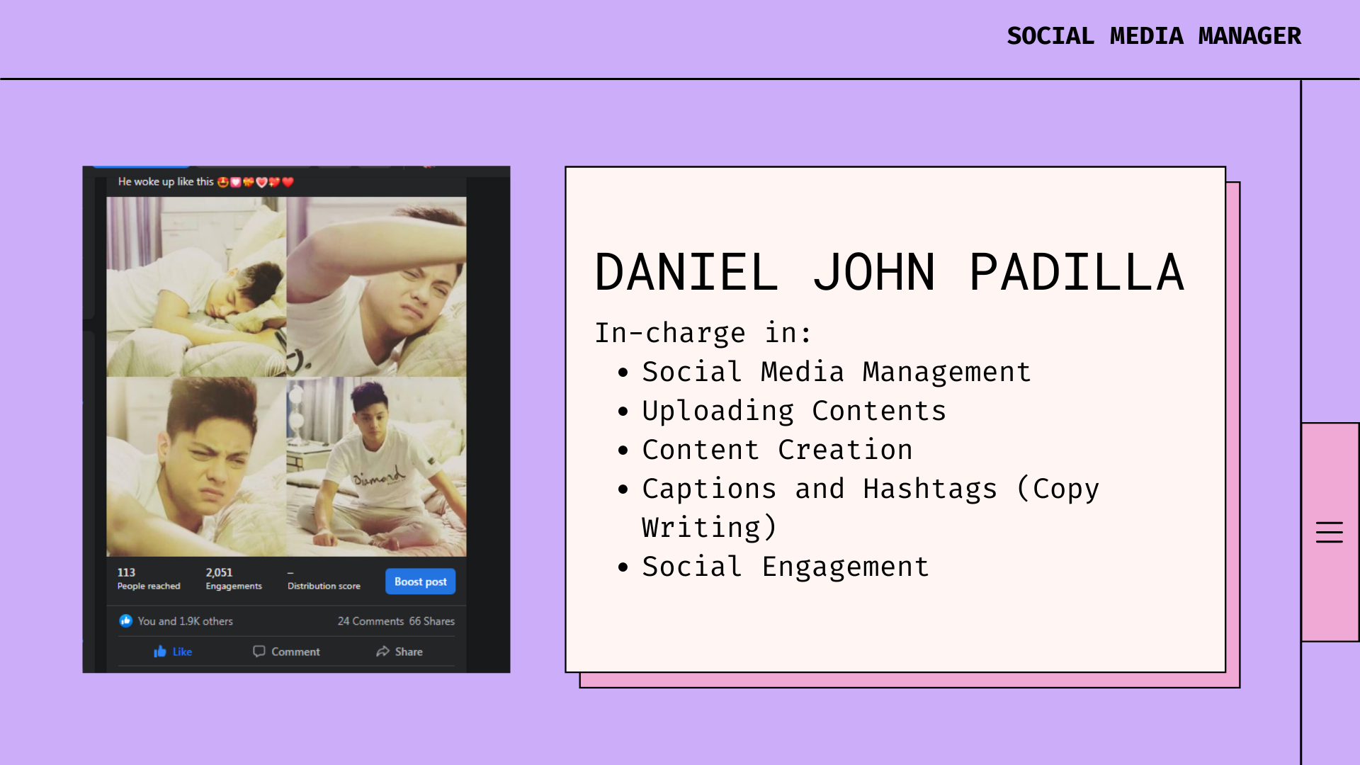Screen dimensions: 1360x765
Task: Open the top-right arm-over-head photo
Action: (376, 287)
